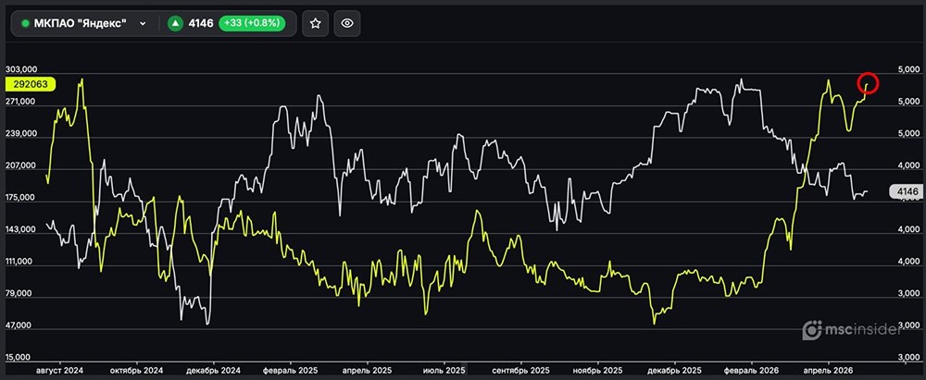926x380 pixels.
Task: Click the октябрь 2024 date label
Action: point(137,370)
